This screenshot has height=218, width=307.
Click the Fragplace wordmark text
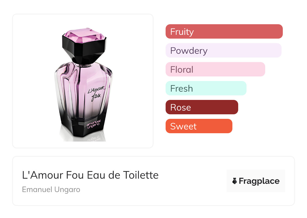(x=259, y=181)
